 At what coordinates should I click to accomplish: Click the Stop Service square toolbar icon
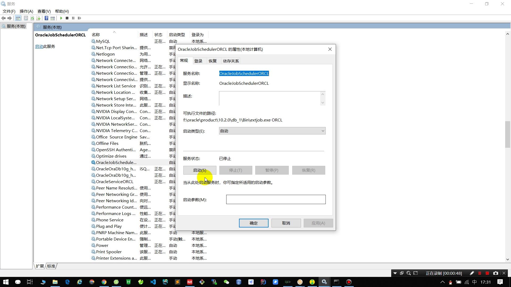coord(67,18)
